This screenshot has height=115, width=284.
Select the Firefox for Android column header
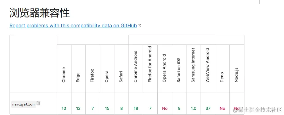[150, 69]
